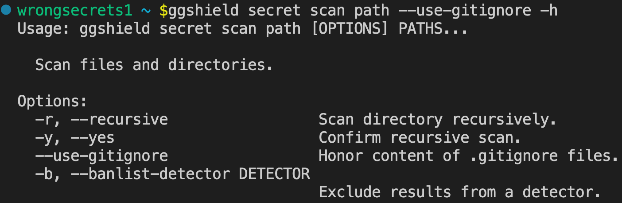Viewport: 622px width, 203px height.
Task: Click the ggshield command word
Action: pyautogui.click(x=203, y=11)
